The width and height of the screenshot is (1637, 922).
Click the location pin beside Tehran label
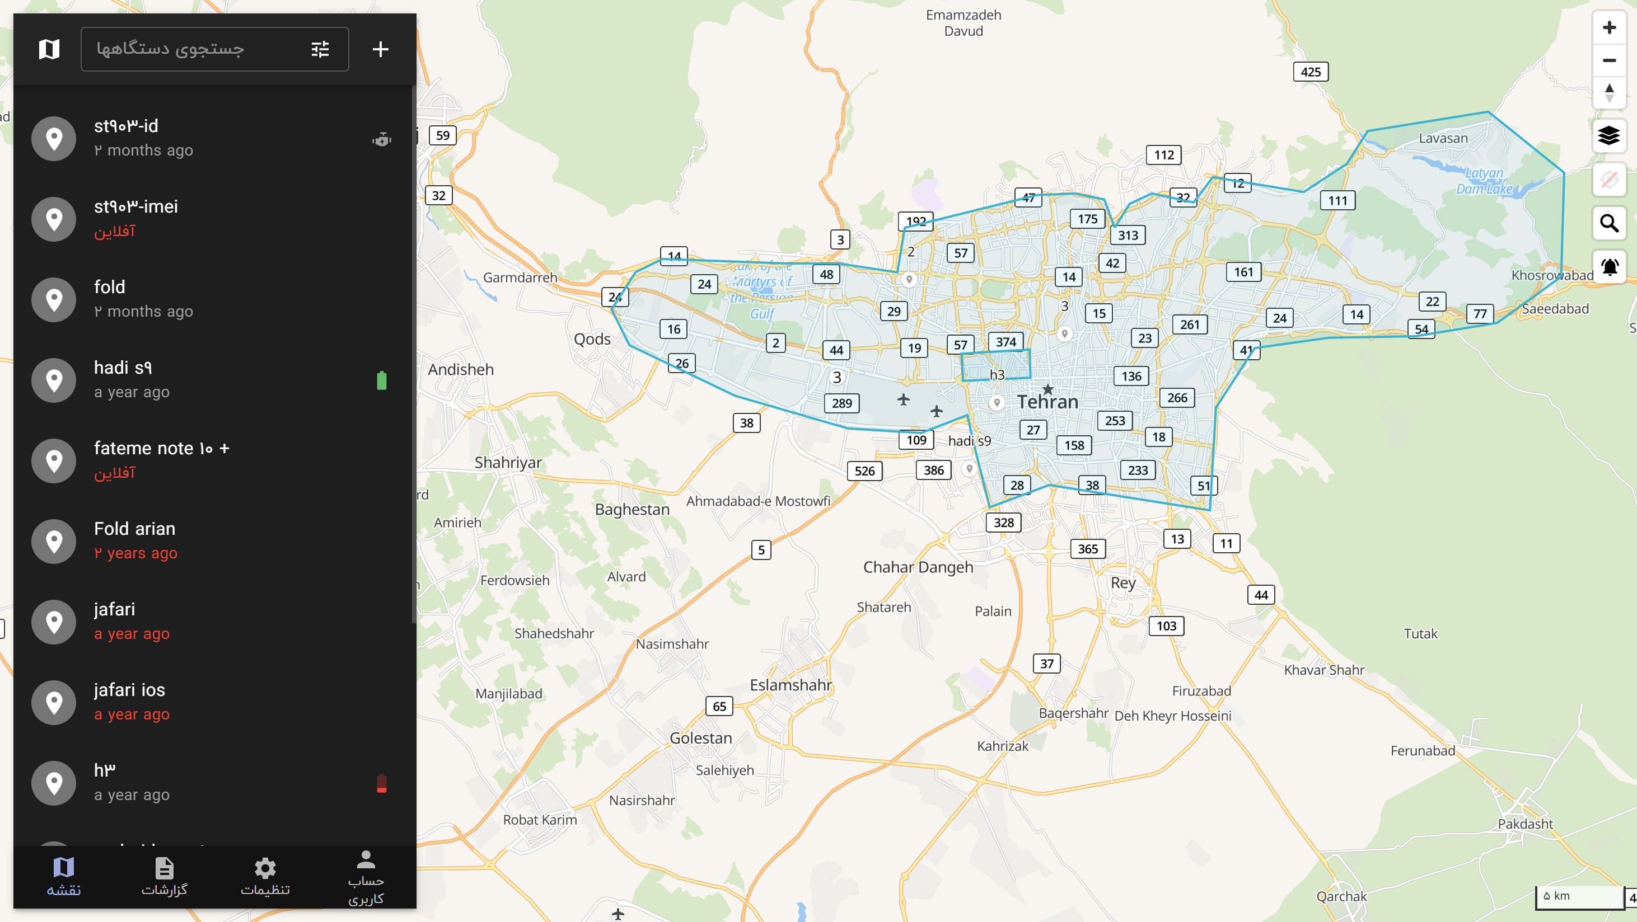997,403
